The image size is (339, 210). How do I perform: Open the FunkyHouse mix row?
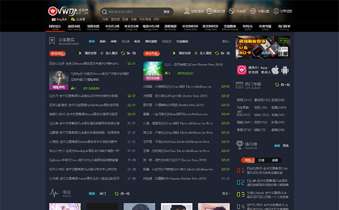pyautogui.click(x=84, y=105)
